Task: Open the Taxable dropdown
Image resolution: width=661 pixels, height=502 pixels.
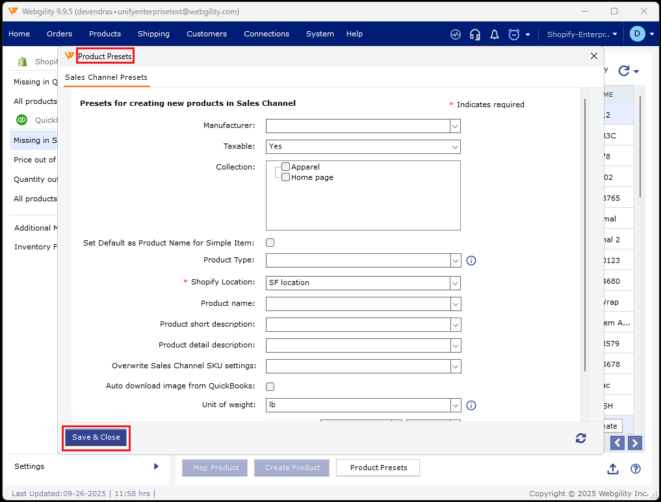Action: (455, 147)
